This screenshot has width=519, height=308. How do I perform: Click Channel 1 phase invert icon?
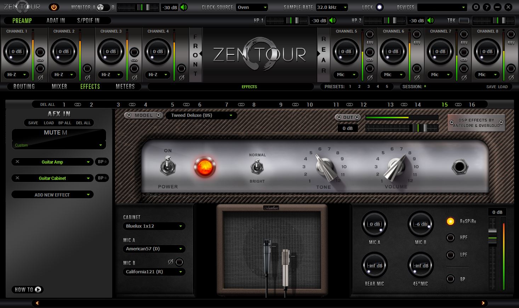click(40, 78)
